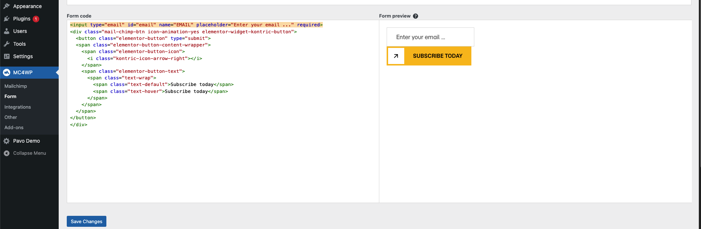The image size is (701, 229).
Task: Click the Tools wrench icon
Action: pyautogui.click(x=7, y=44)
